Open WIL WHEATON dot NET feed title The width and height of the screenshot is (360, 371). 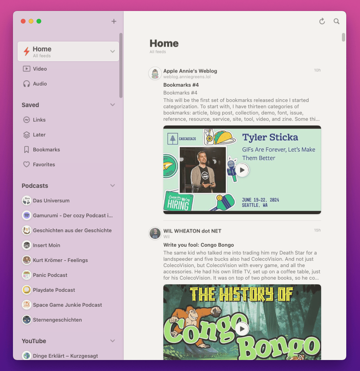(192, 231)
